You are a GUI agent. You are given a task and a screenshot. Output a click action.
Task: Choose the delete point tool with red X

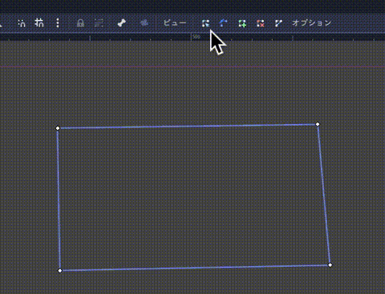click(x=261, y=23)
